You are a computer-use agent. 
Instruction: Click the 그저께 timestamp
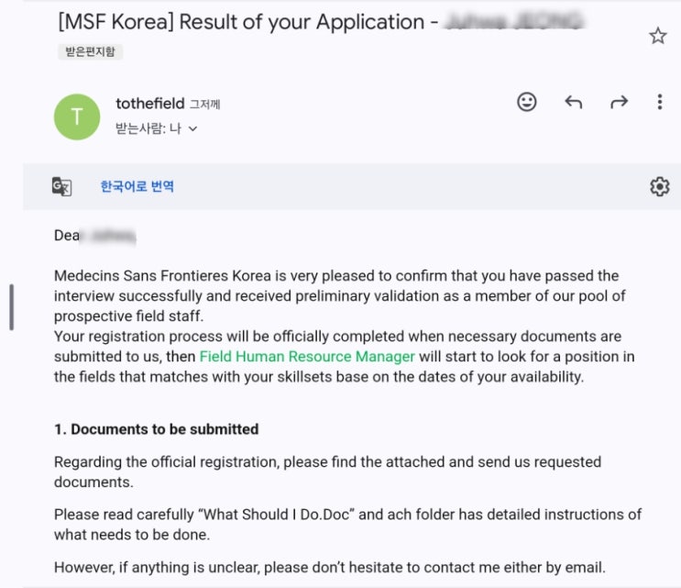[204, 105]
